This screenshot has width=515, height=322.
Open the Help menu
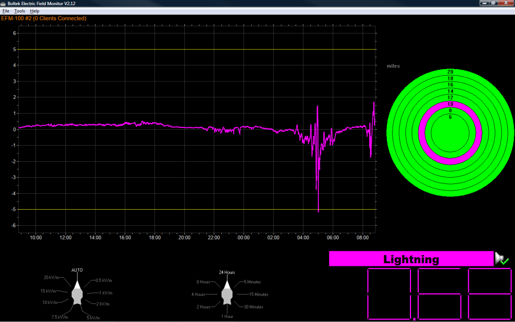point(35,11)
